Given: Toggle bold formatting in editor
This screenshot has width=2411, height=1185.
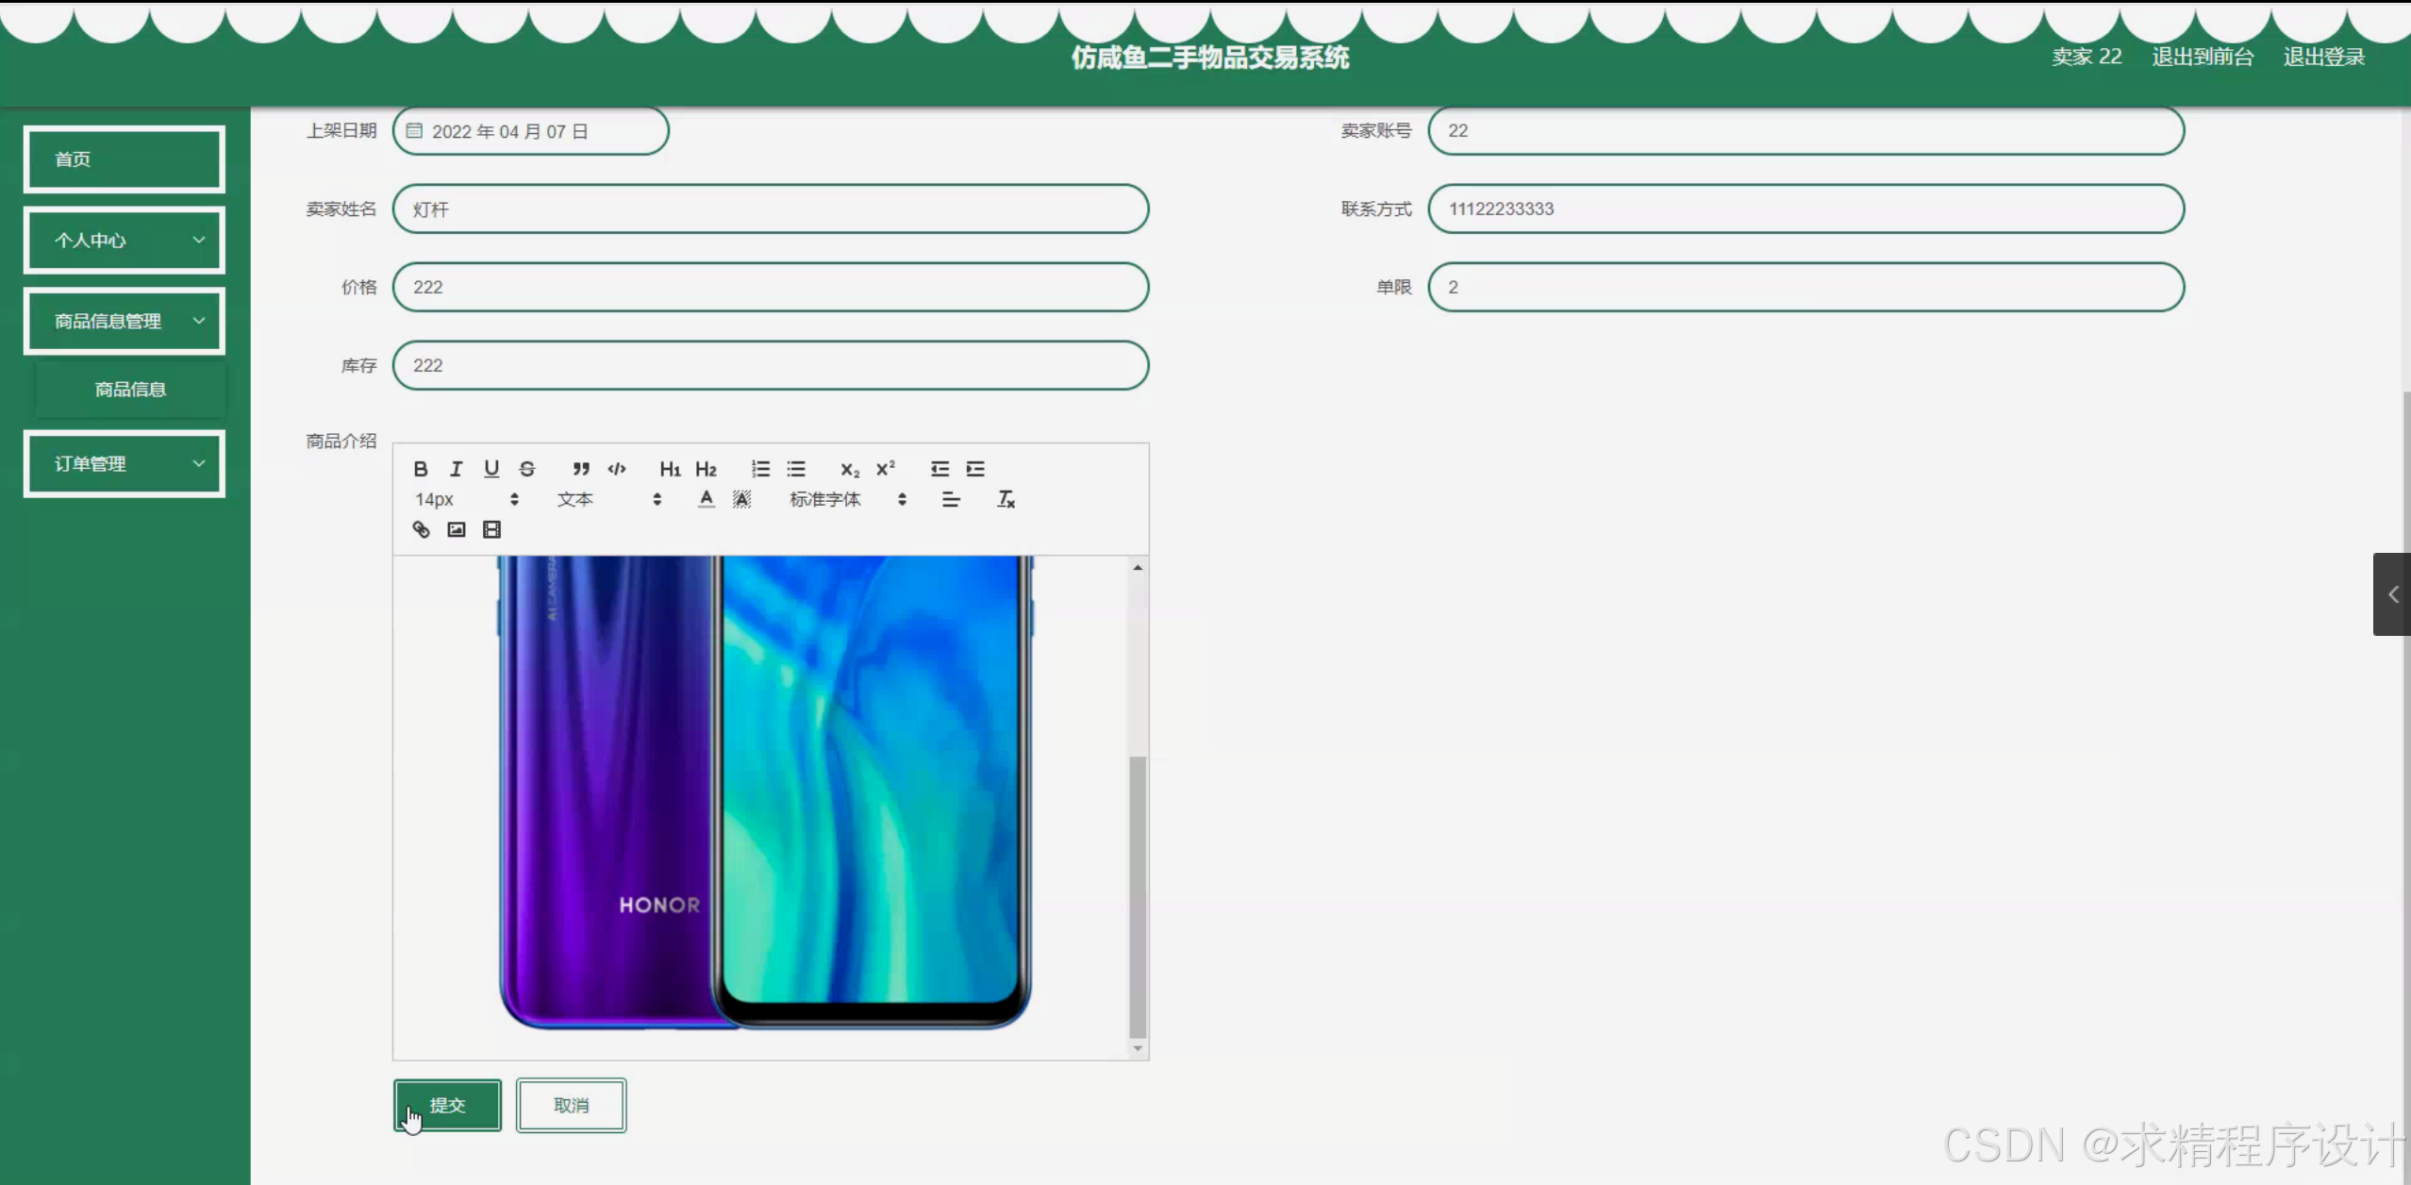Looking at the screenshot, I should pos(421,469).
